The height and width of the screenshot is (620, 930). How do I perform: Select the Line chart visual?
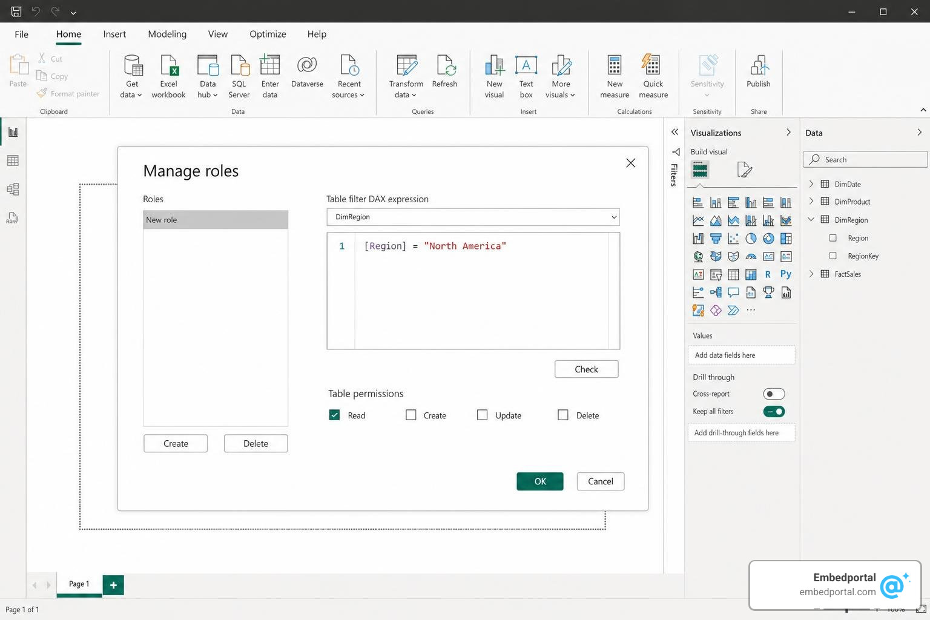tap(698, 220)
